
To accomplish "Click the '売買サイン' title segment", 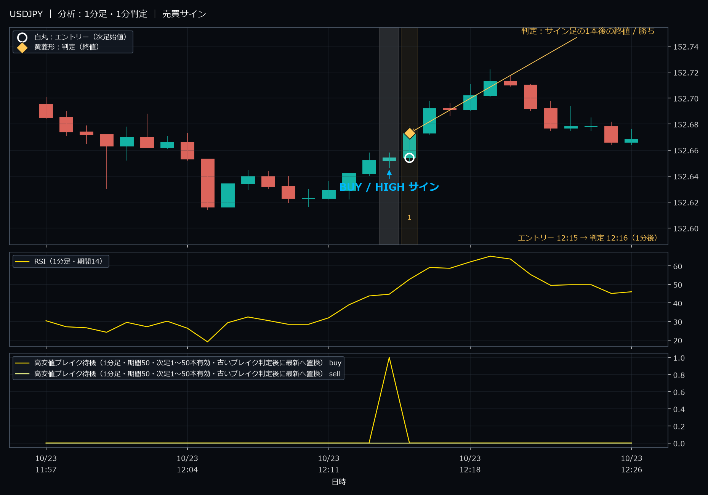I will tap(184, 14).
